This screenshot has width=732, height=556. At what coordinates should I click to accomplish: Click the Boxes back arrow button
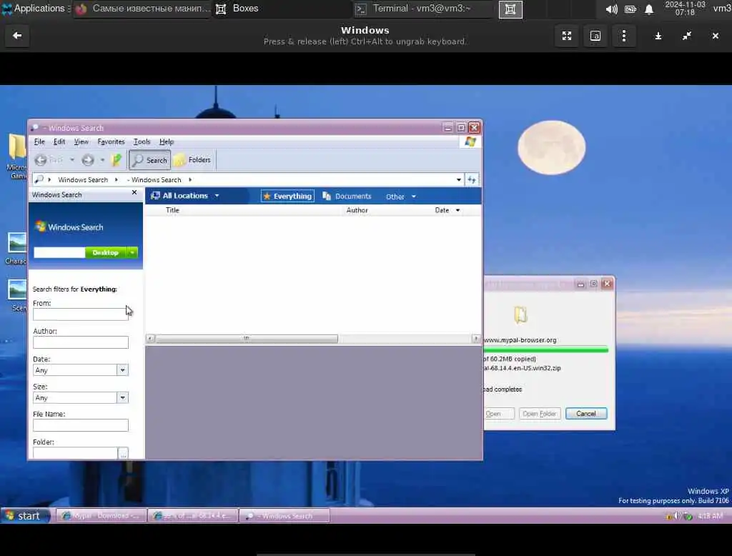point(17,36)
